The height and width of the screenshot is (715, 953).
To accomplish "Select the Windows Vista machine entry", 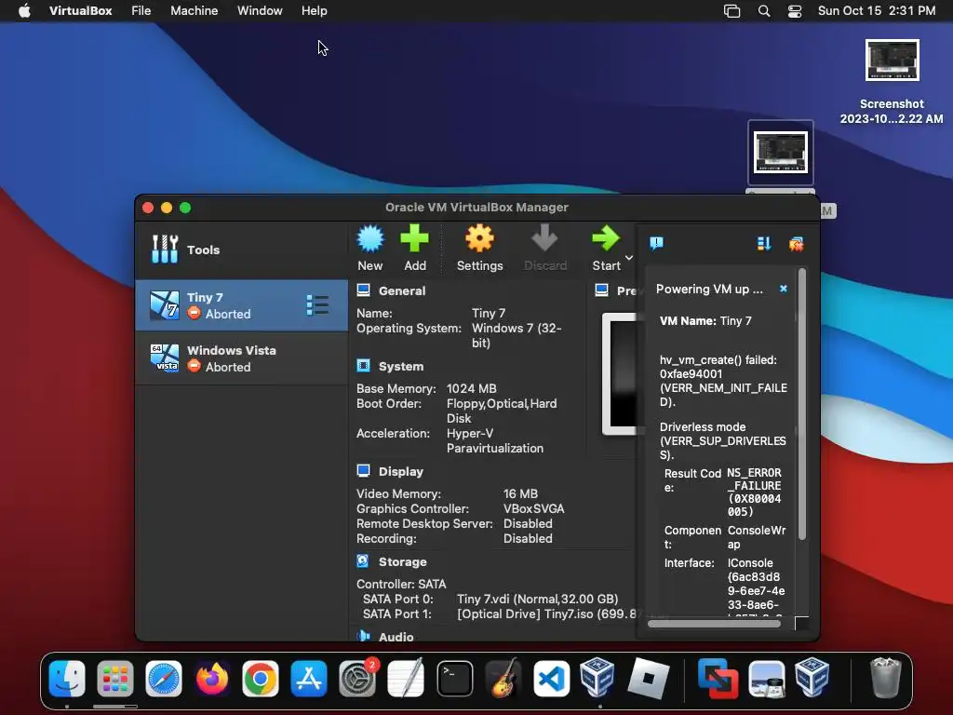I will 241,358.
